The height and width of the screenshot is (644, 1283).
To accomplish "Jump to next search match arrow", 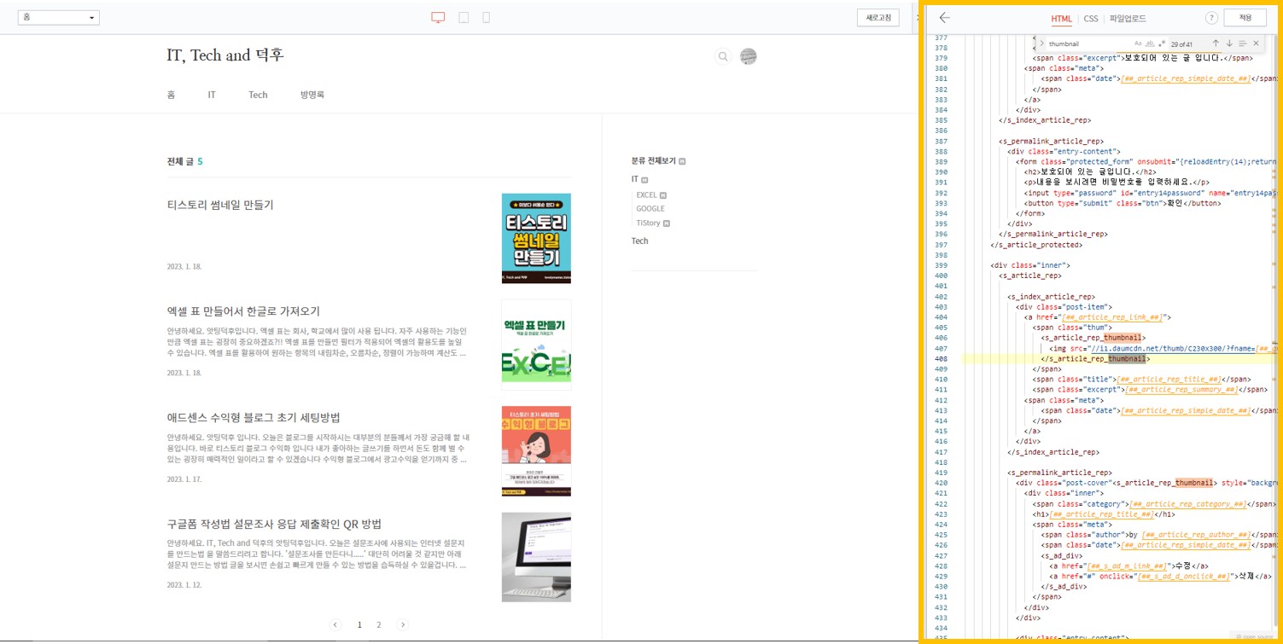I will click(1229, 44).
